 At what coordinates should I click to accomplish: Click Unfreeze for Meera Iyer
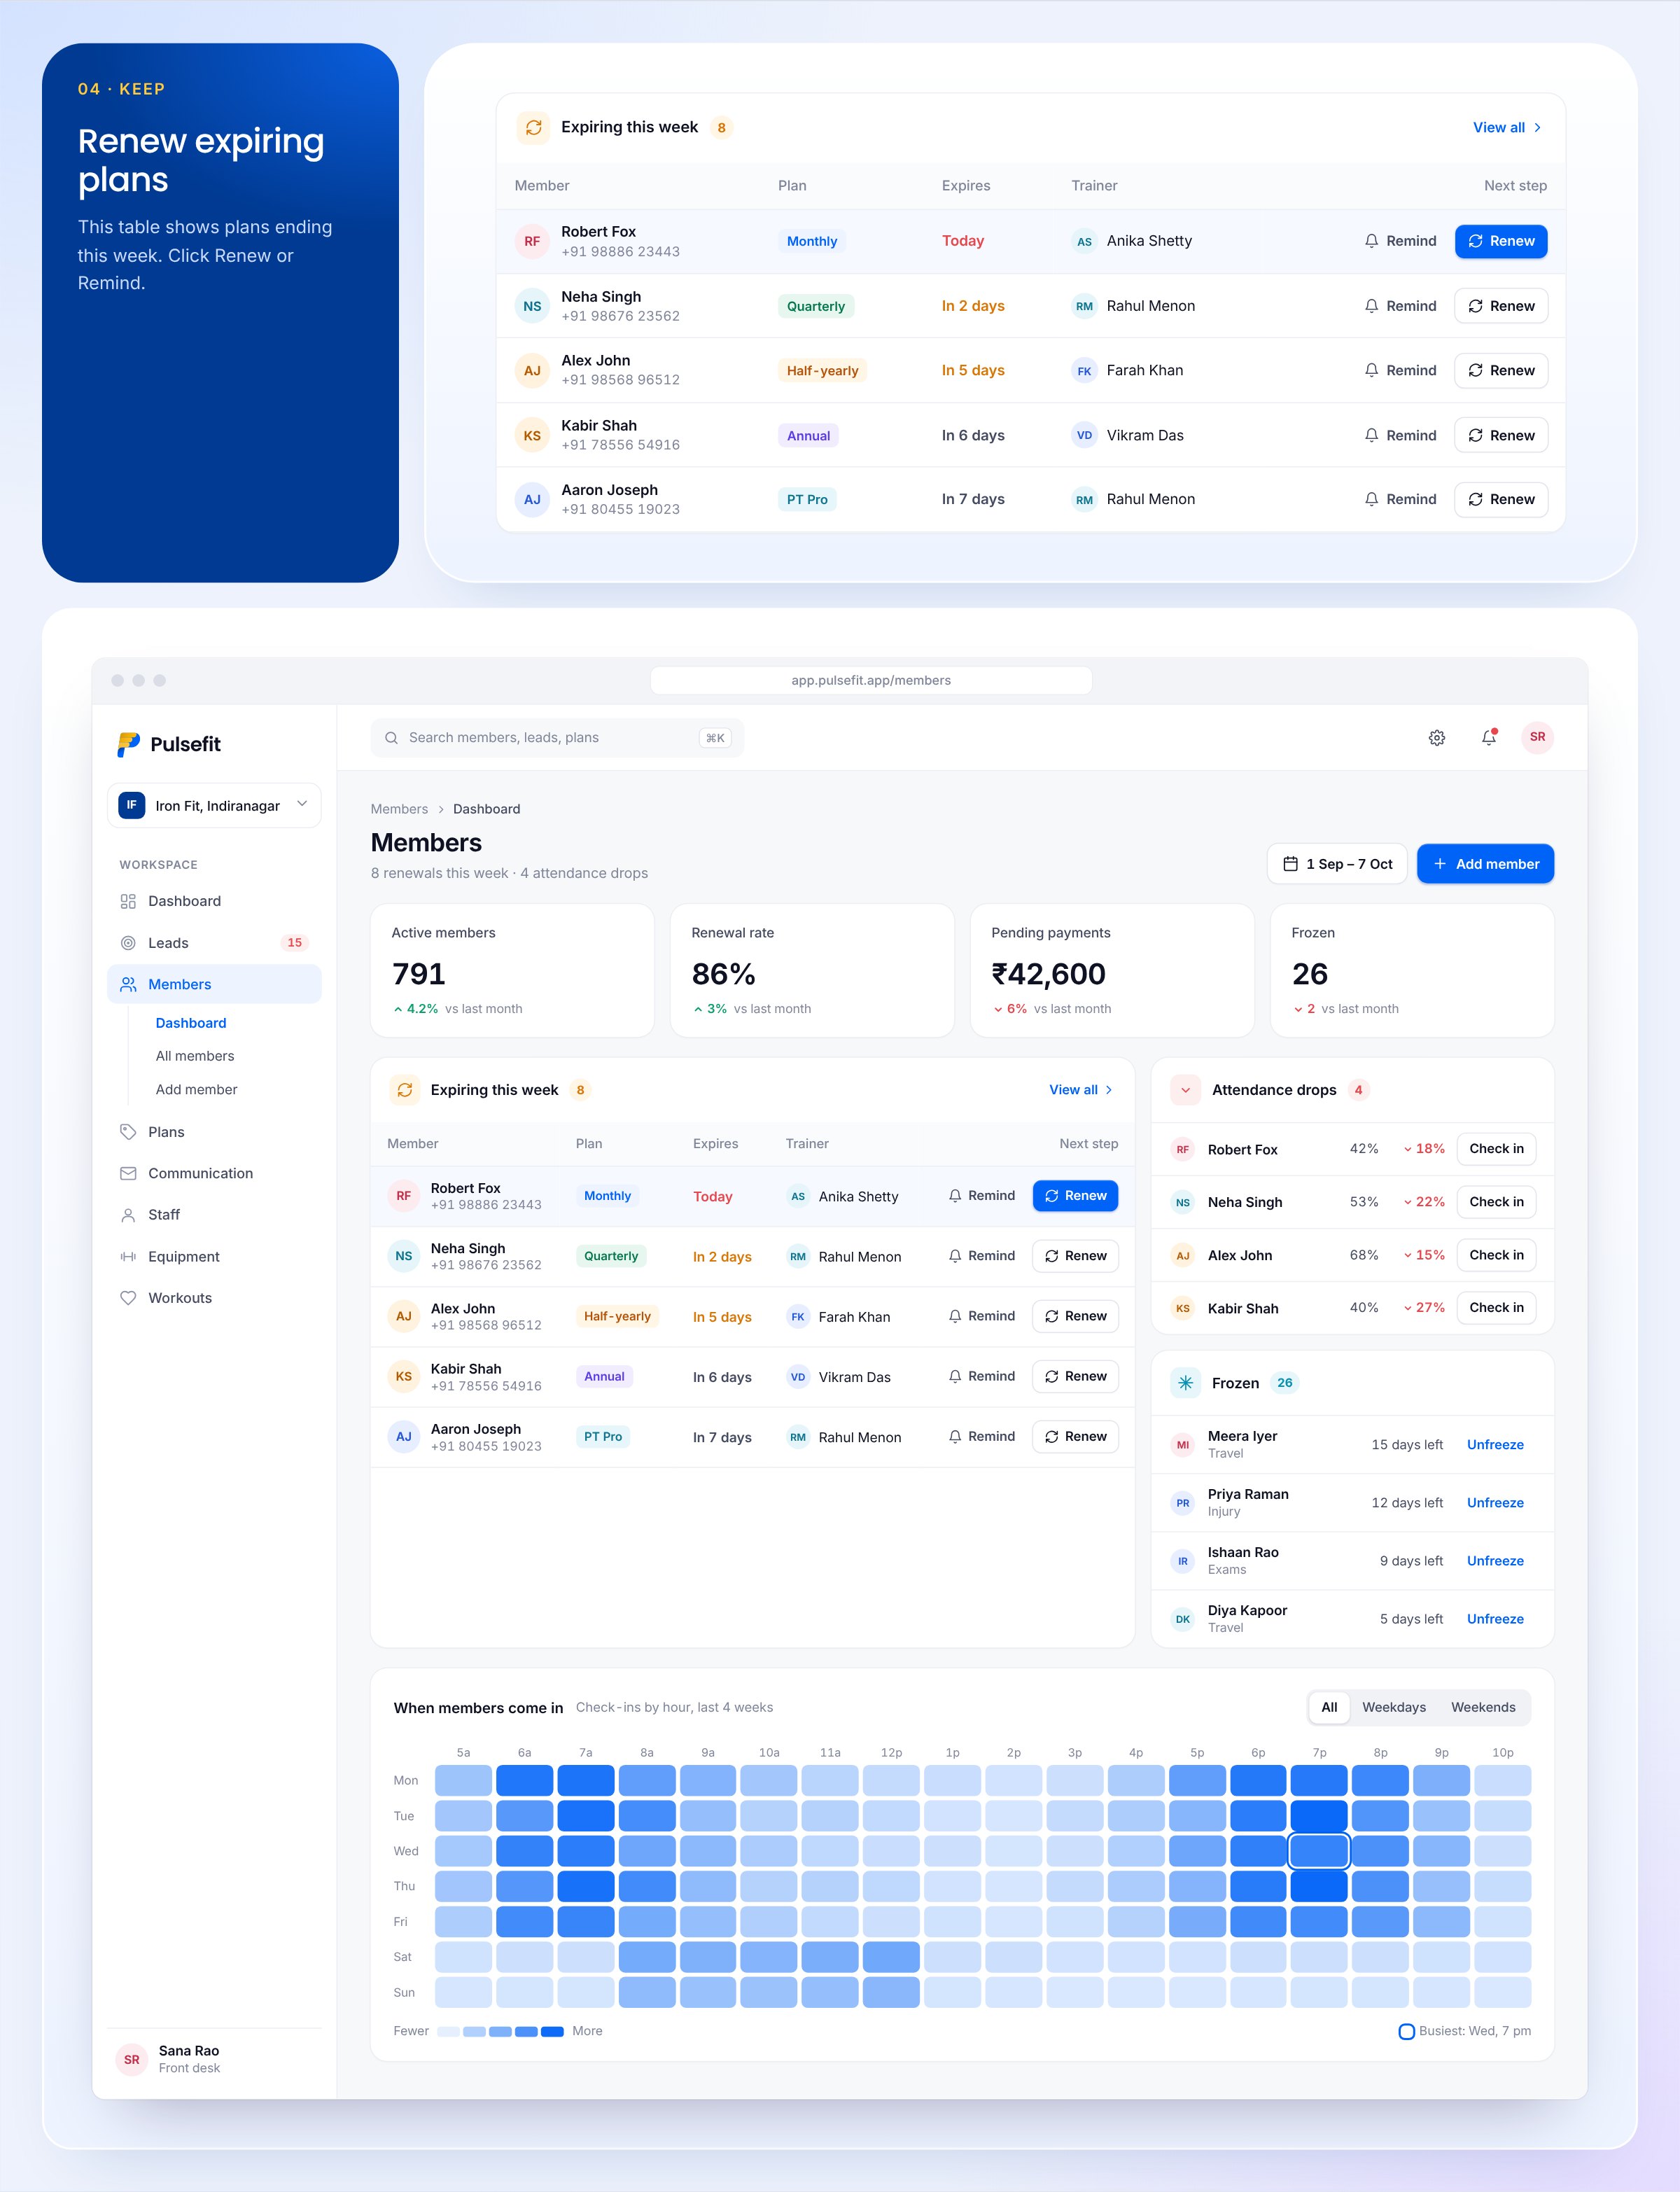[1495, 1445]
